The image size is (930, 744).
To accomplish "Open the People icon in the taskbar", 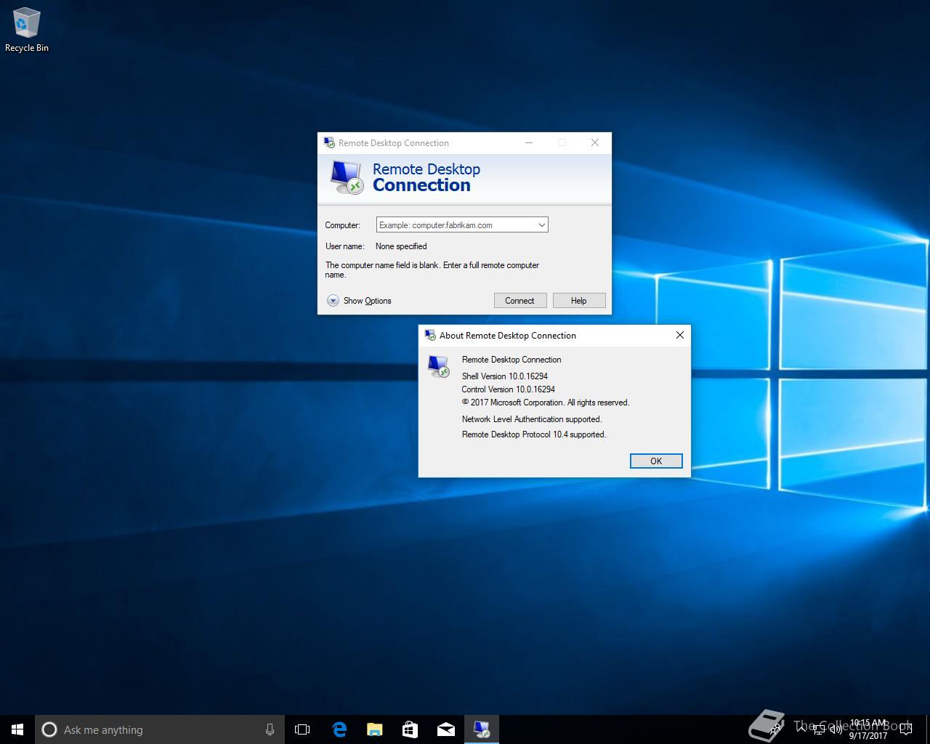I will (775, 729).
